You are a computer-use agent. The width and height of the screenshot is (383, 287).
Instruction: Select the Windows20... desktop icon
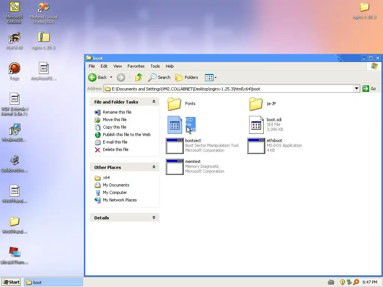[15, 130]
